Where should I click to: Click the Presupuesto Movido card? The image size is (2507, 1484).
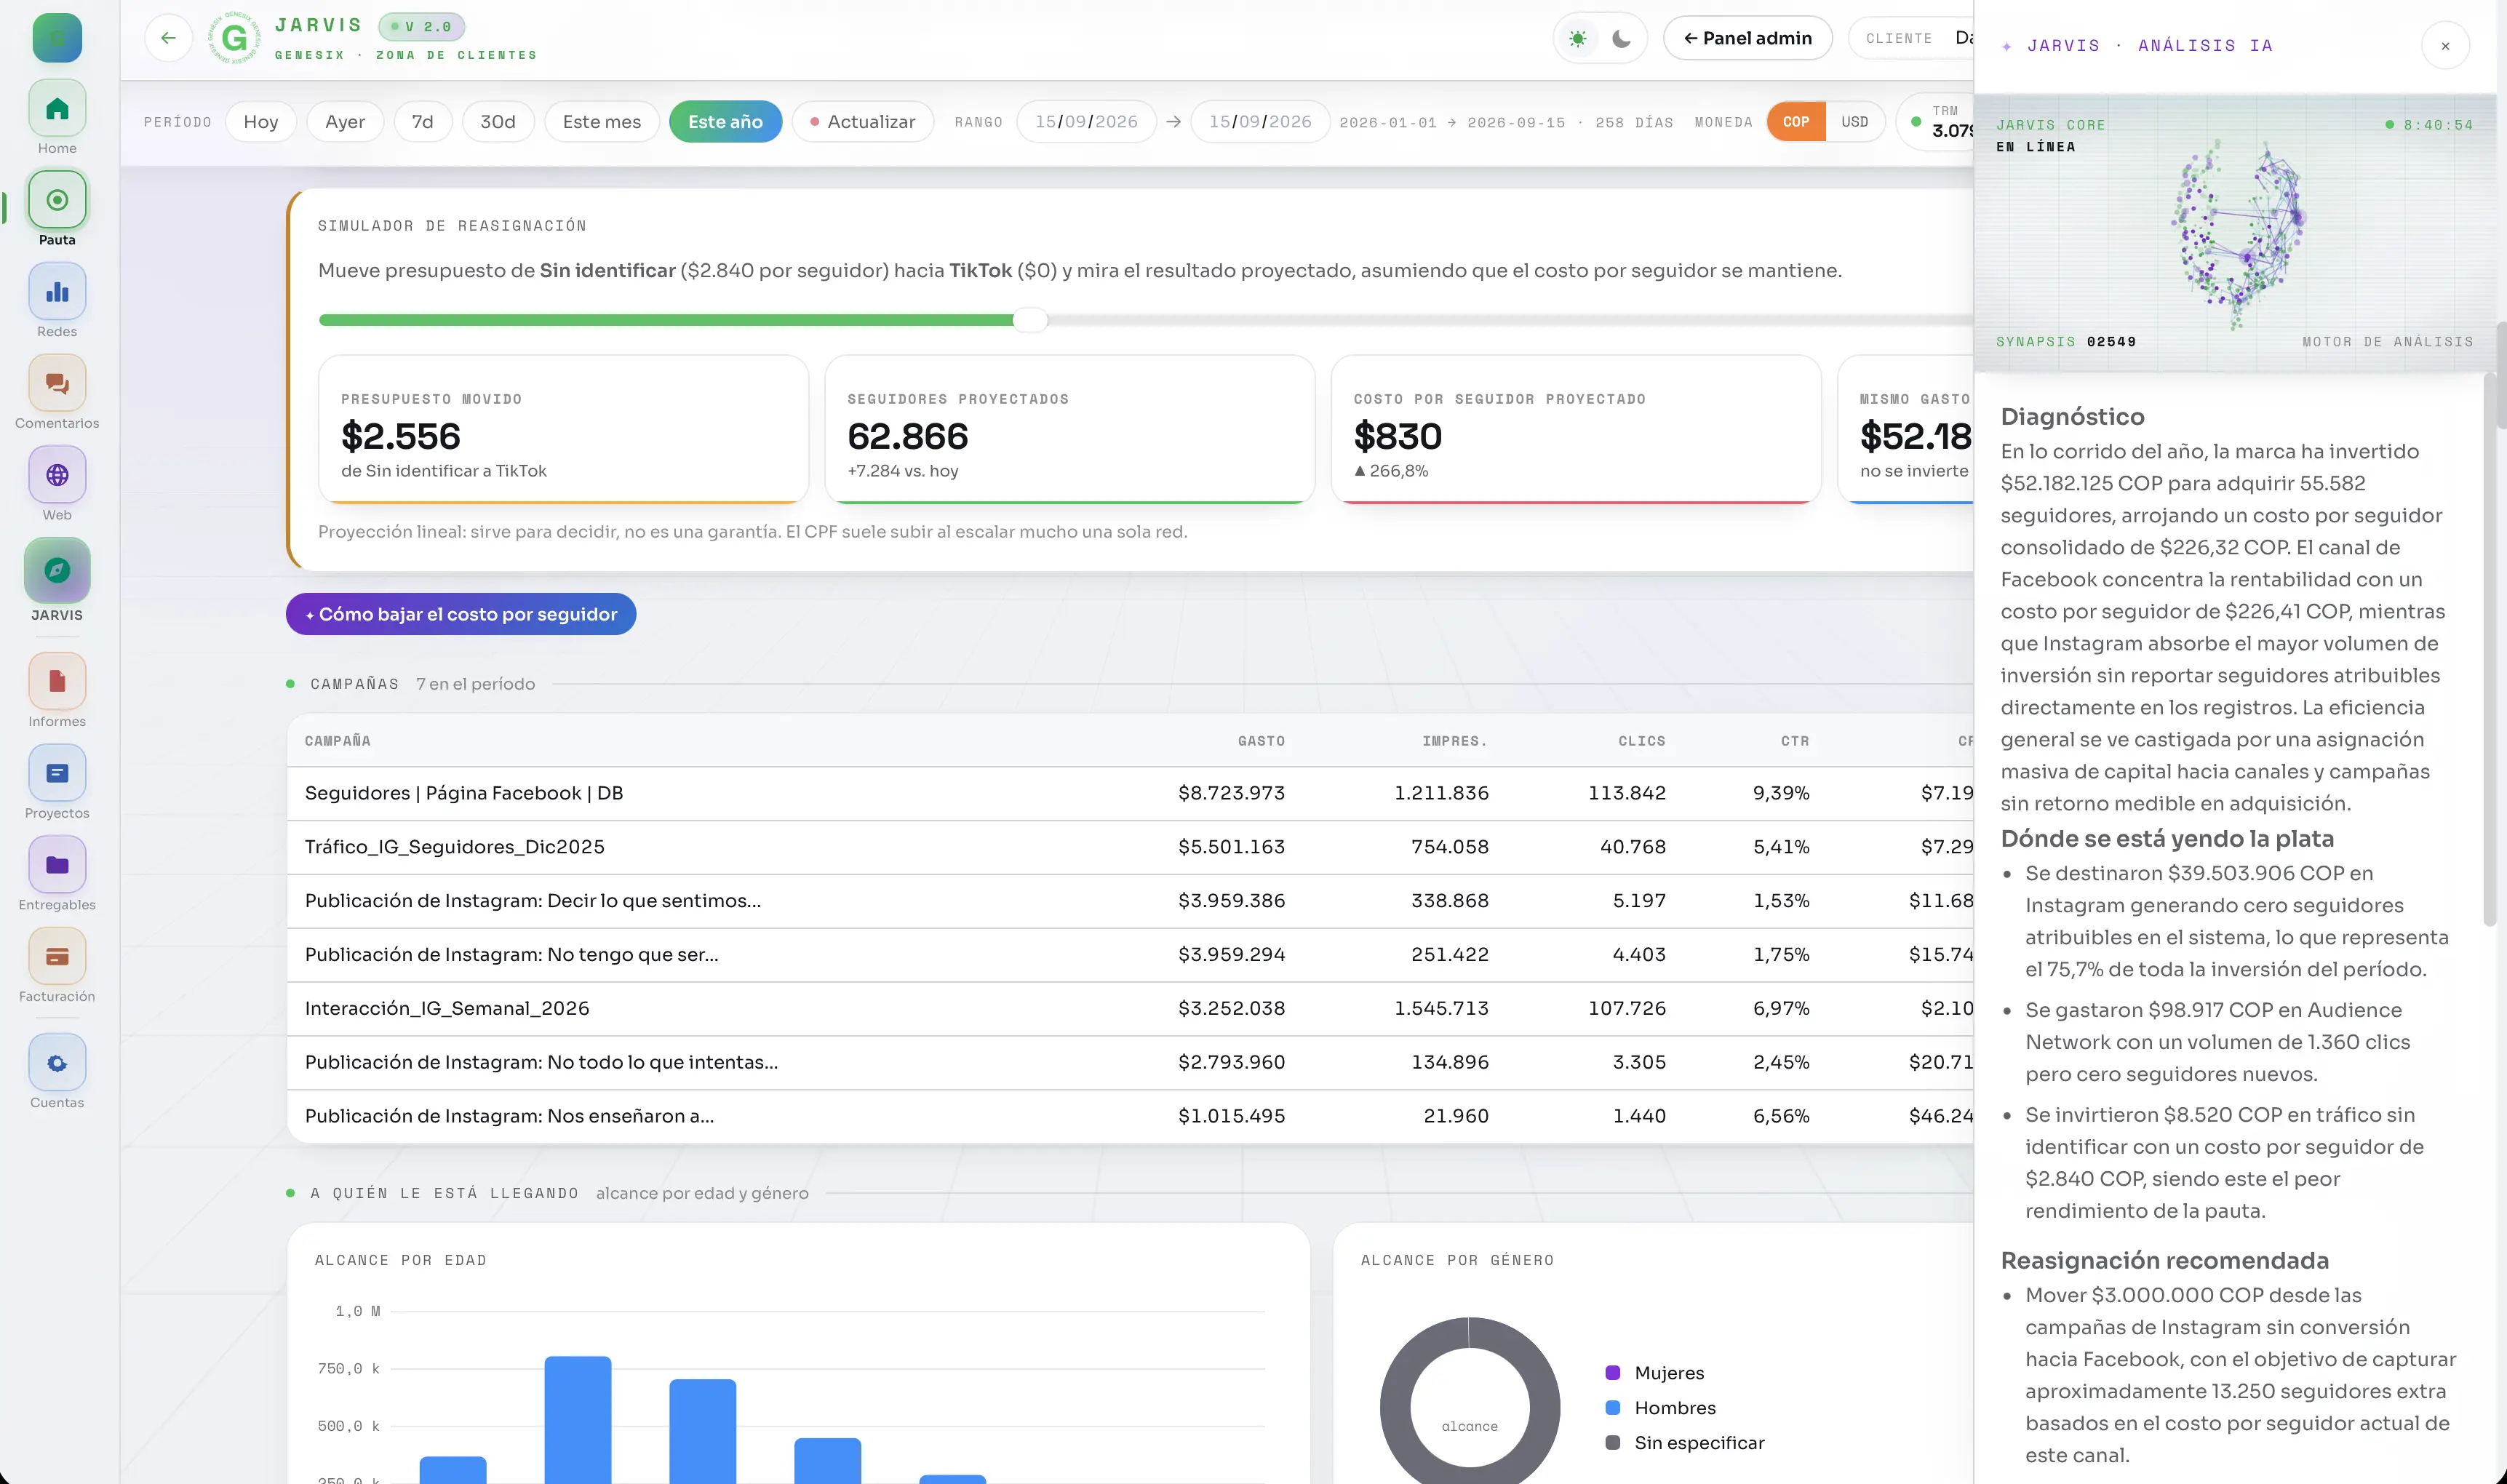[564, 429]
